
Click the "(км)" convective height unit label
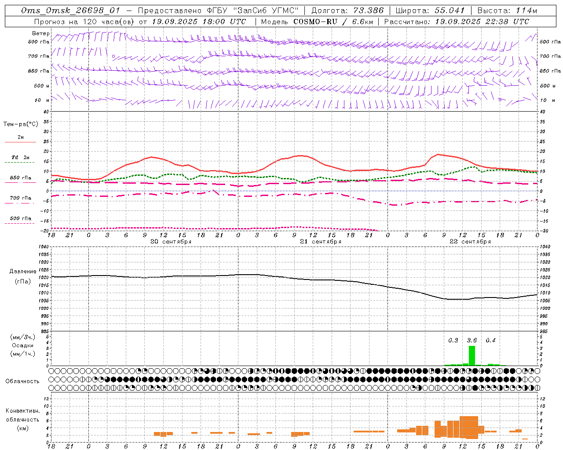click(x=22, y=428)
